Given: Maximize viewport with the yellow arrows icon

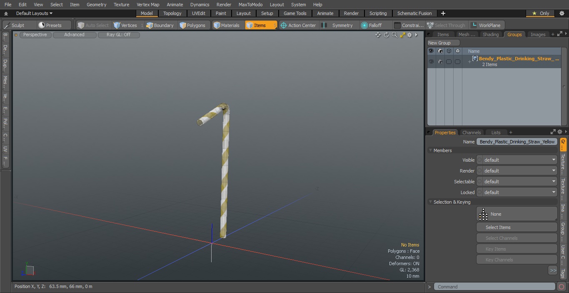Looking at the screenshot, I should pyautogui.click(x=402, y=35).
